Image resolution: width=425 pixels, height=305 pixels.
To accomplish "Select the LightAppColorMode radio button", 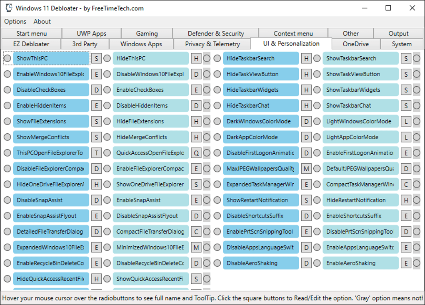I will pos(317,137).
